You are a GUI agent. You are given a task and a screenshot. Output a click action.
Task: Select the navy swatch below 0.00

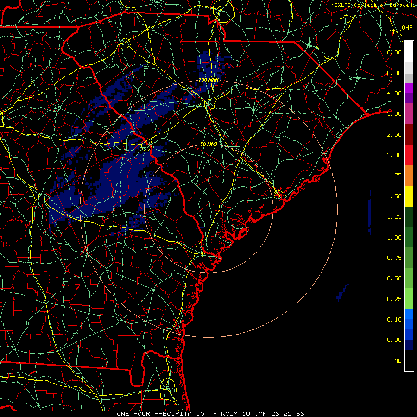point(409,345)
